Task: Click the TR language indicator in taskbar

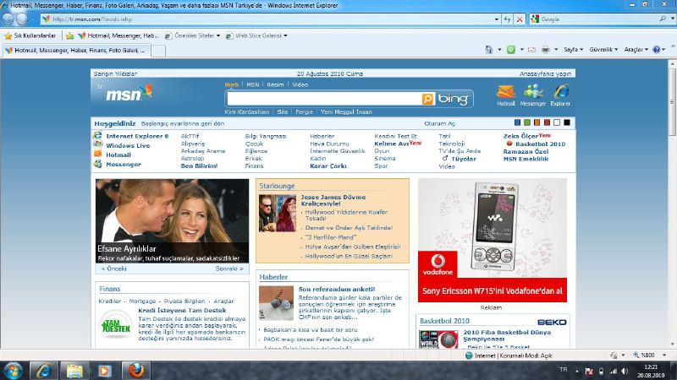Action: [564, 370]
